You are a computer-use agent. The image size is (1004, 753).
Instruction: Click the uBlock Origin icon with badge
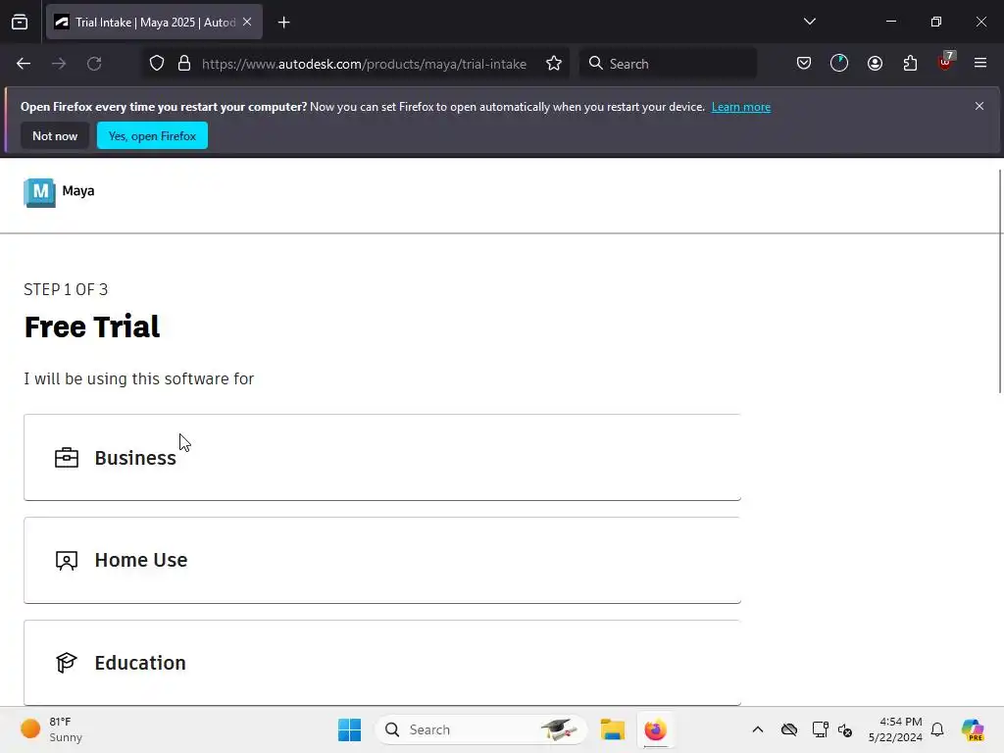(x=946, y=63)
